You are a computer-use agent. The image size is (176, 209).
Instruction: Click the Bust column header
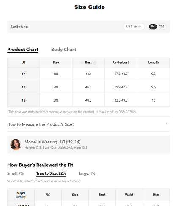click(x=88, y=63)
